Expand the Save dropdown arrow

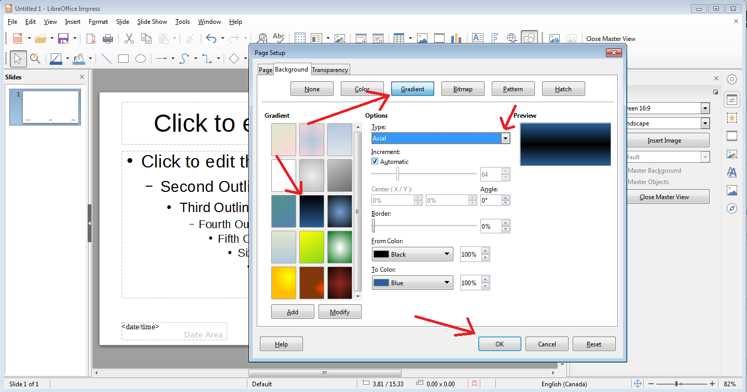[x=75, y=38]
